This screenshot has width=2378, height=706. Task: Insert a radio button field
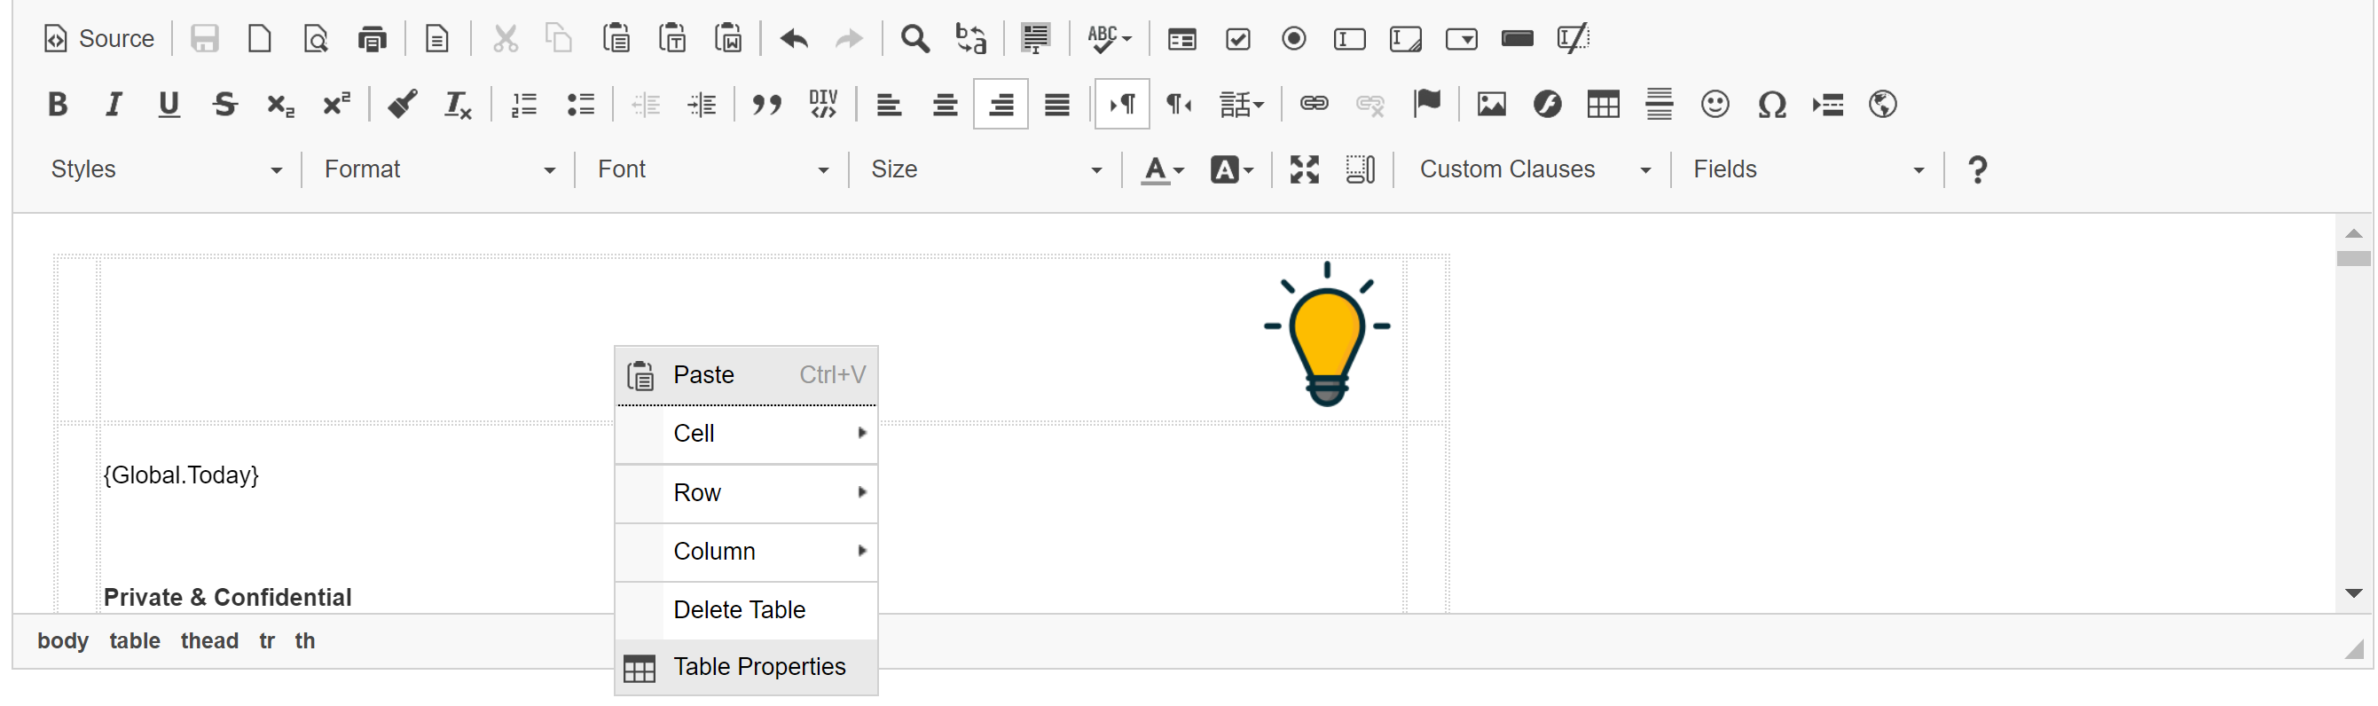pos(1294,39)
